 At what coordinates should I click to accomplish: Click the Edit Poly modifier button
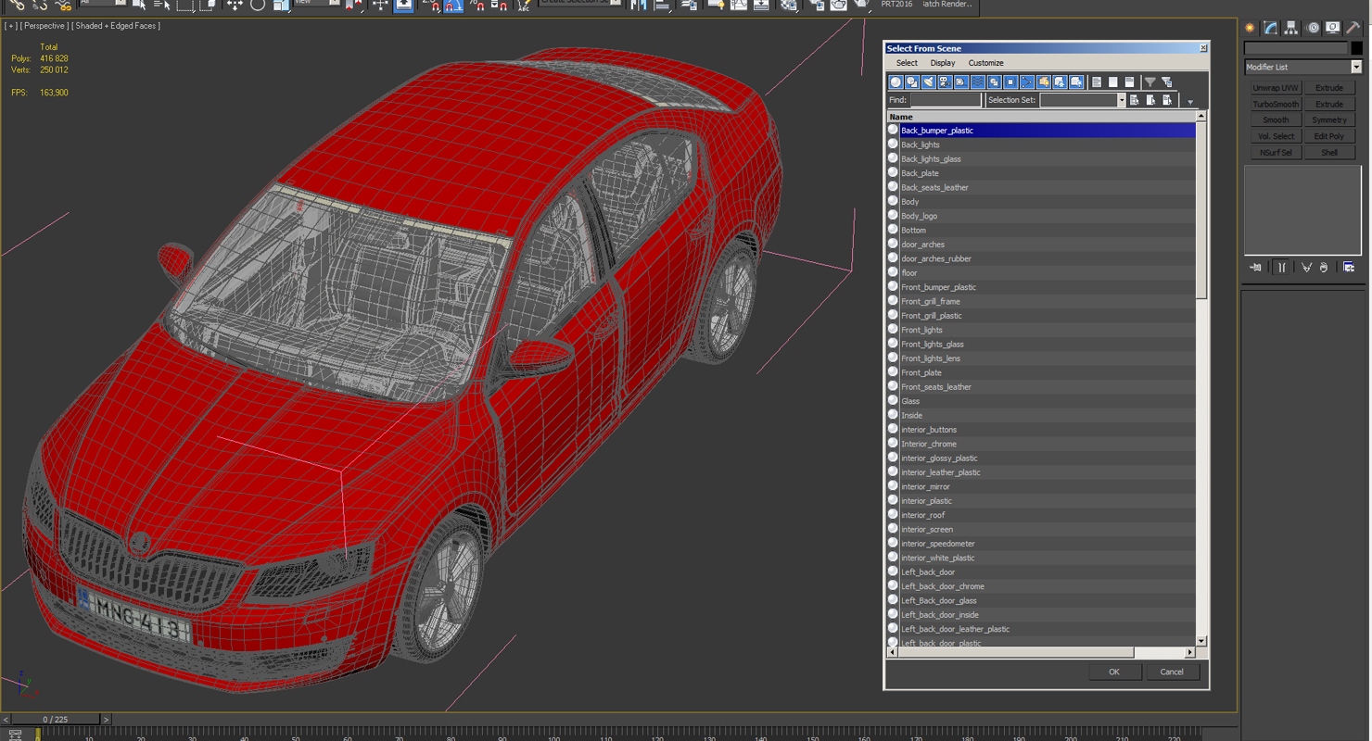tap(1328, 136)
